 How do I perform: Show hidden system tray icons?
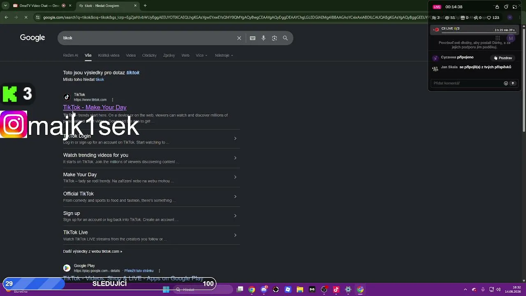[x=465, y=290]
